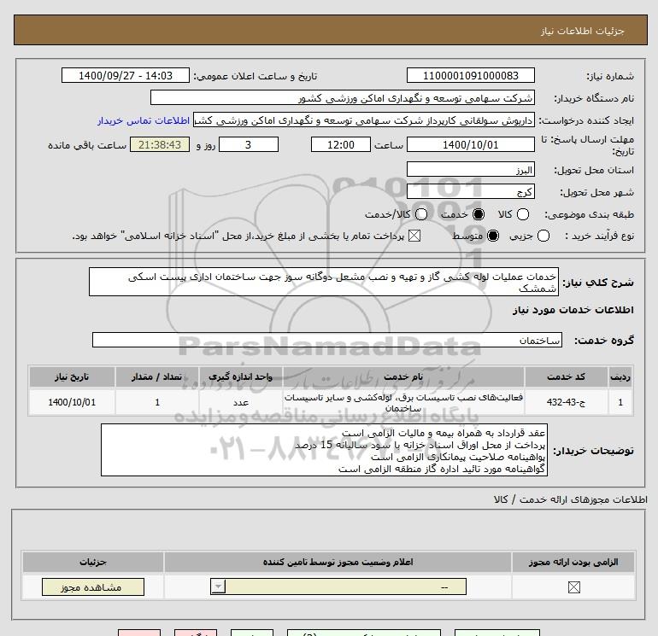Click the general need description text box
658x636 pixels.
[x=324, y=282]
